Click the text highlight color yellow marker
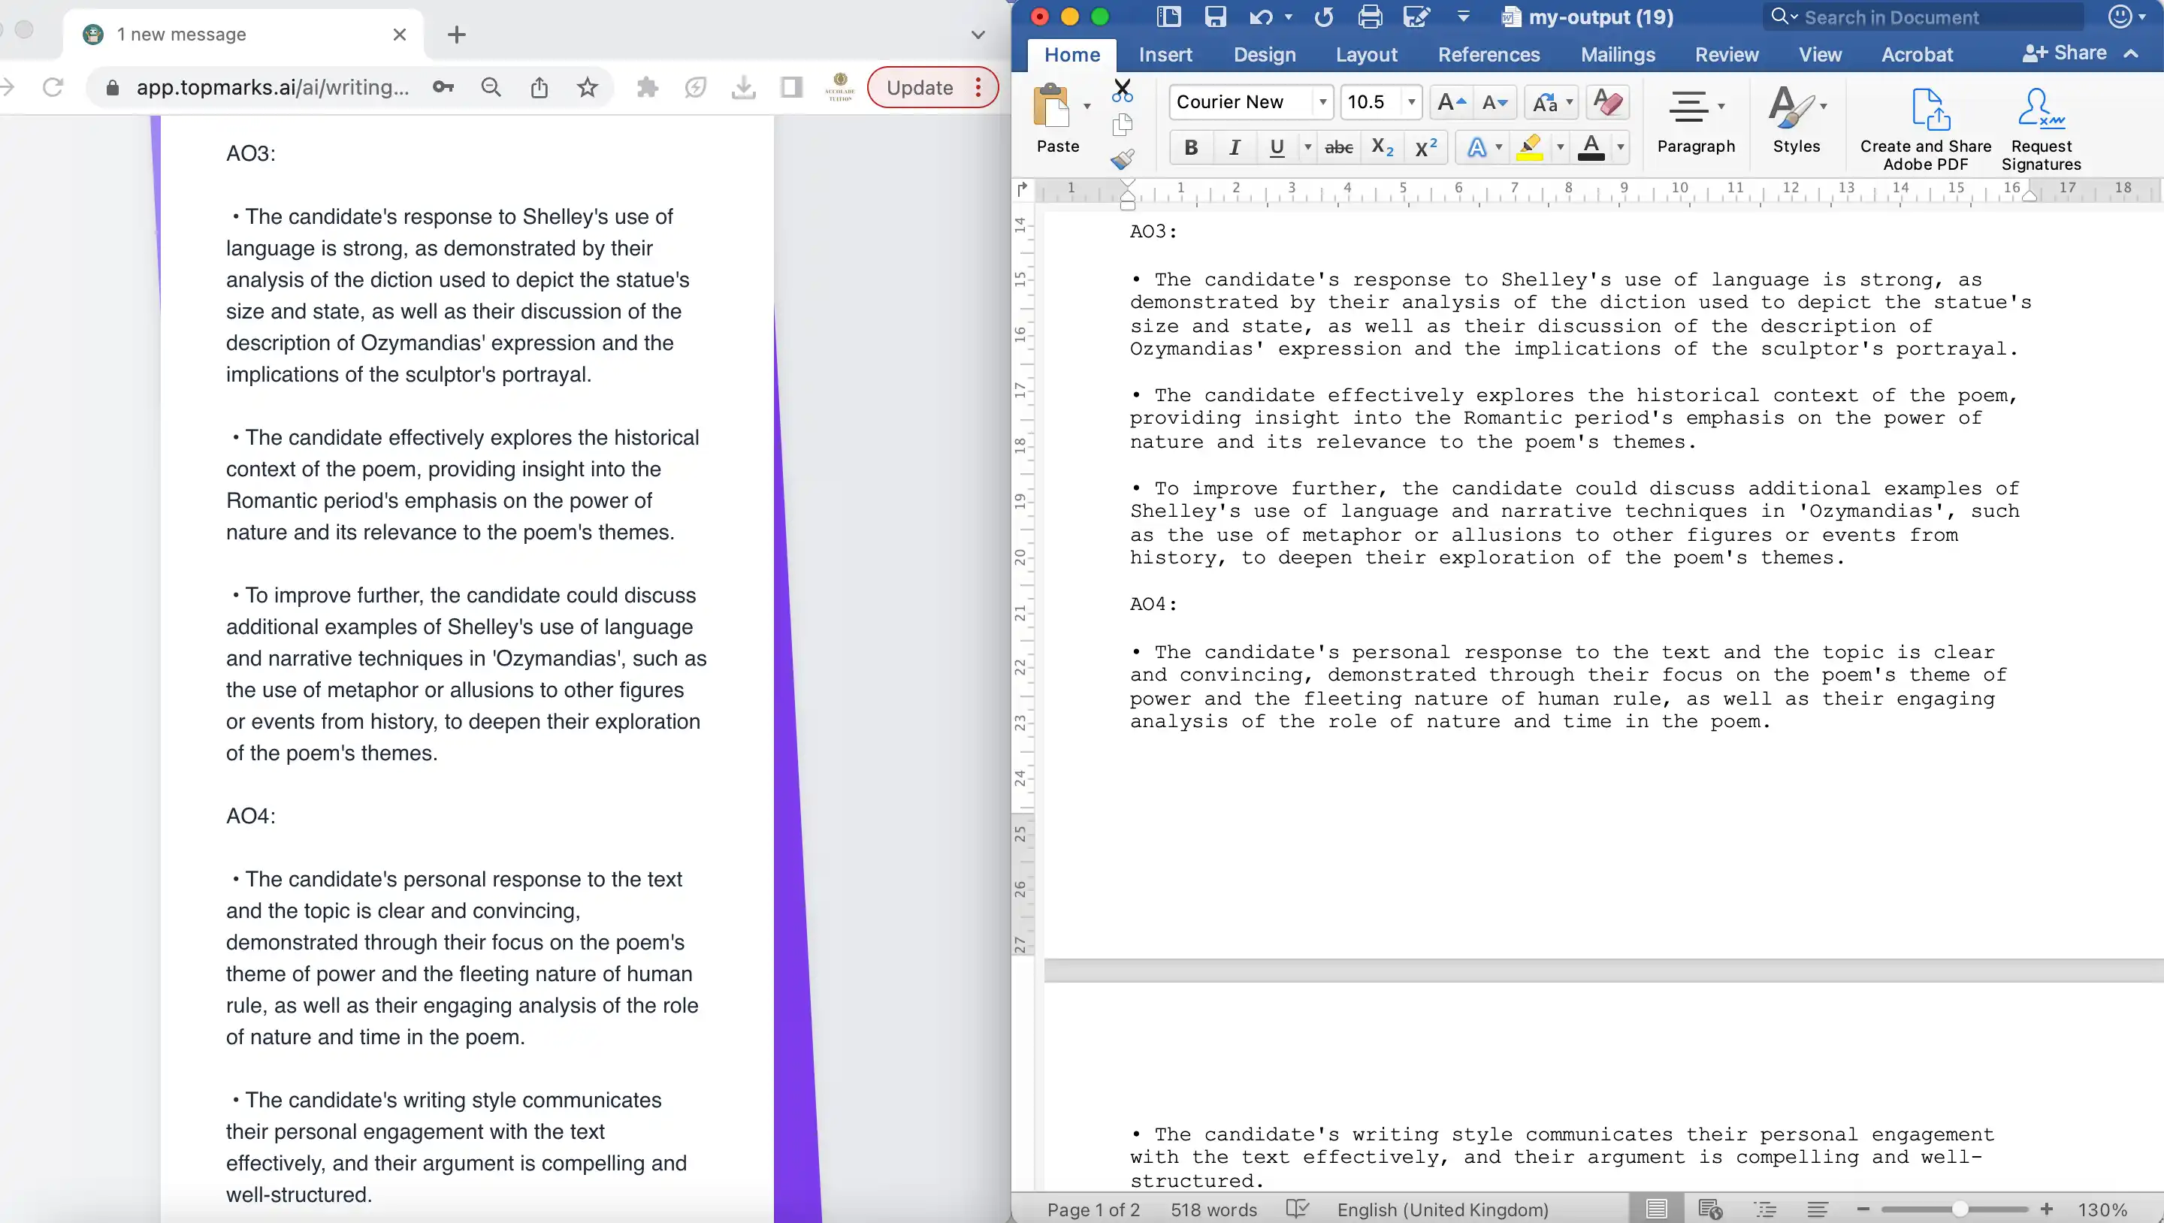Viewport: 2164px width, 1223px height. pos(1530,148)
